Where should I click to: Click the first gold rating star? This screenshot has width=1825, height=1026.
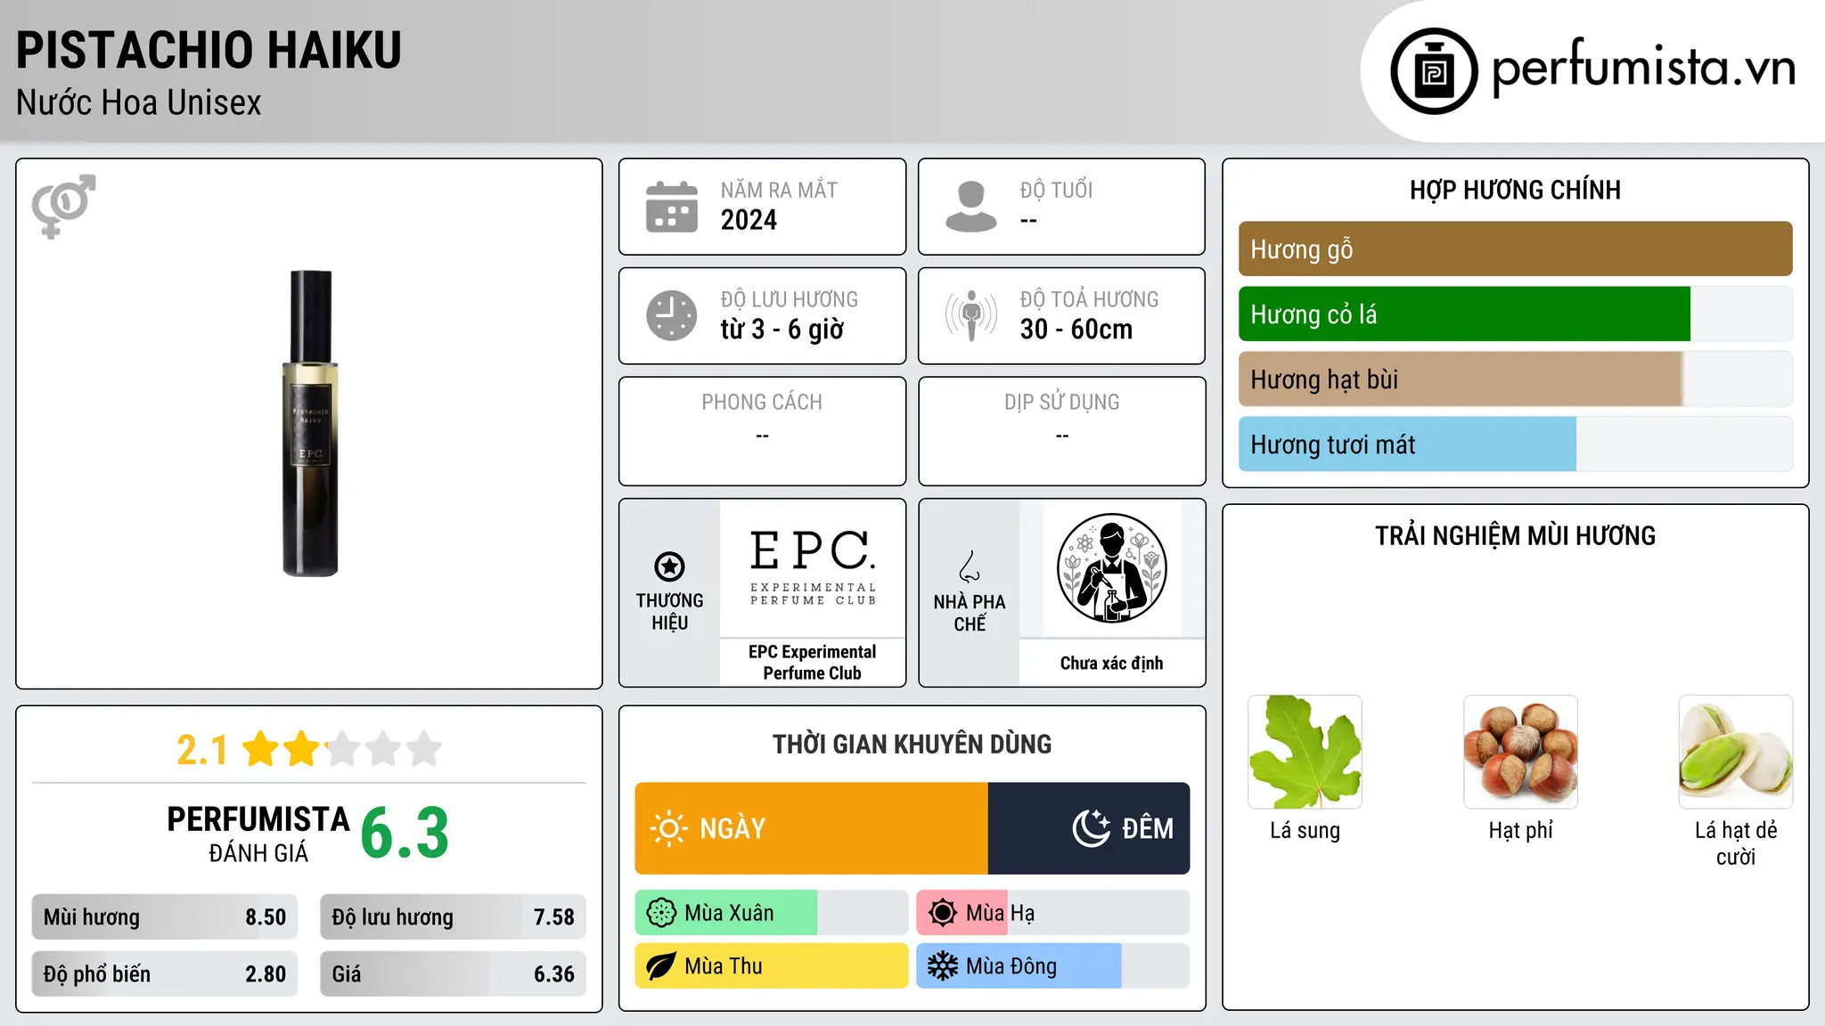pos(261,749)
